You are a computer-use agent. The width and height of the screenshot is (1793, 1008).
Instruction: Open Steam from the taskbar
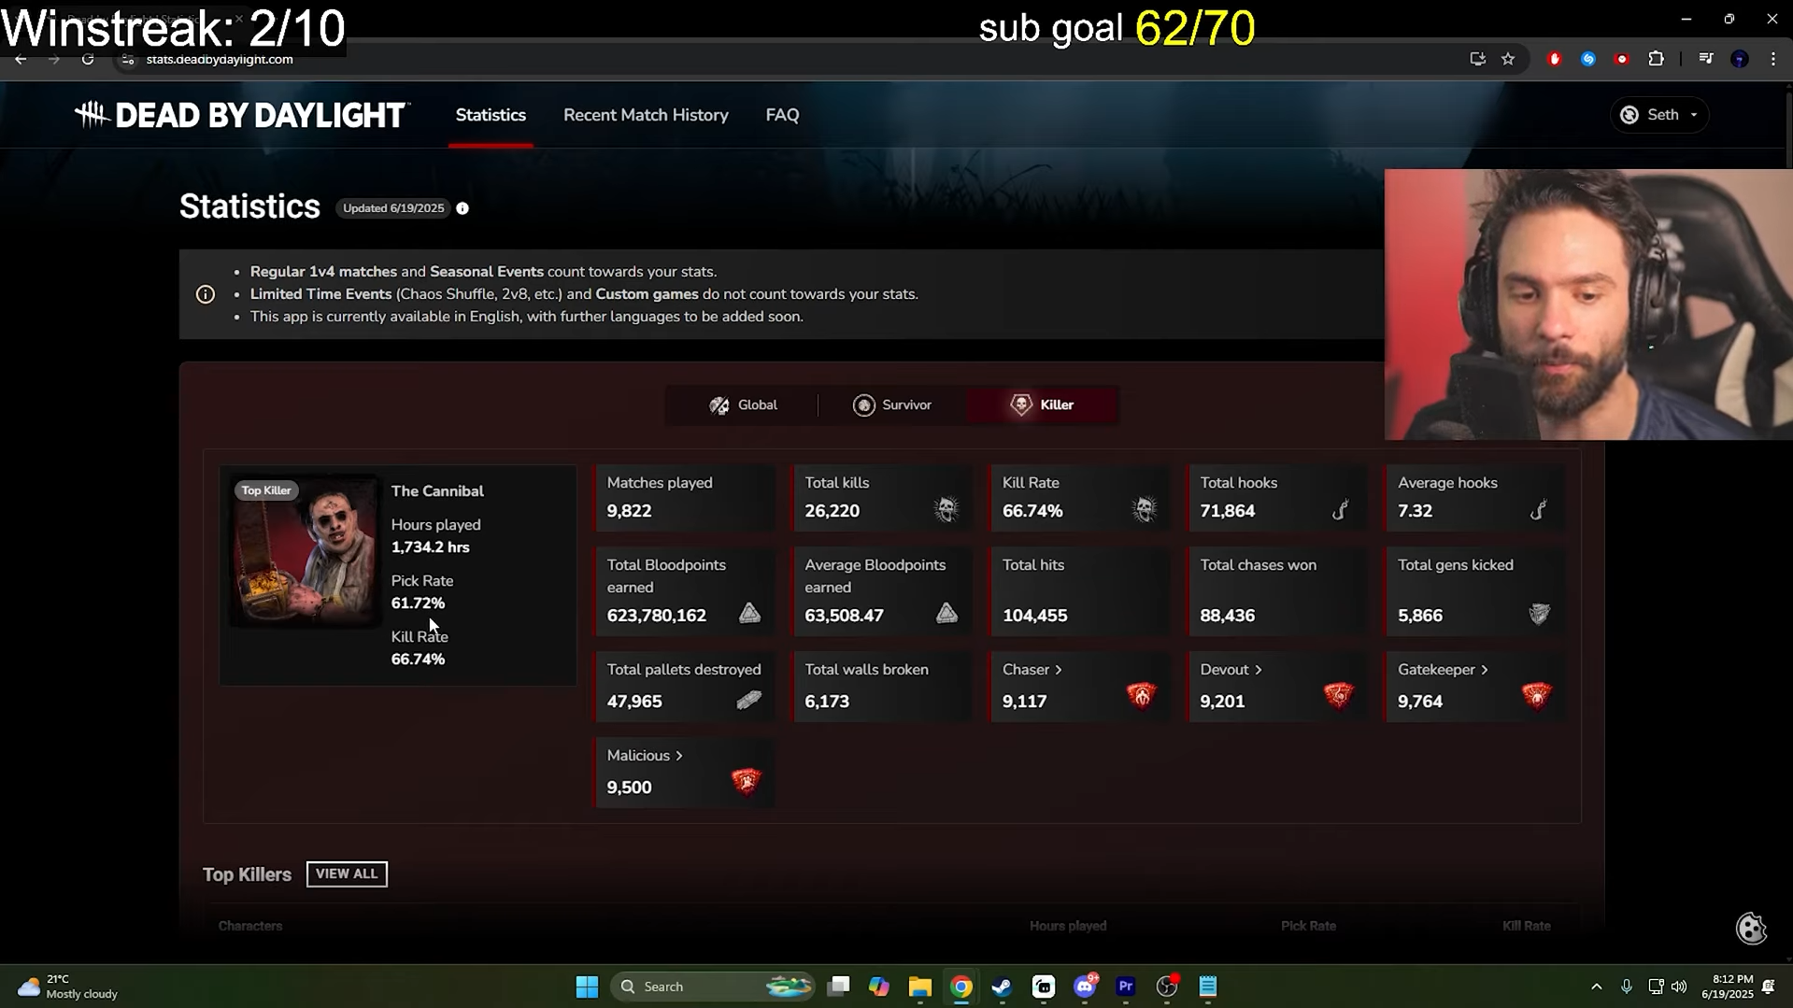pyautogui.click(x=1002, y=987)
